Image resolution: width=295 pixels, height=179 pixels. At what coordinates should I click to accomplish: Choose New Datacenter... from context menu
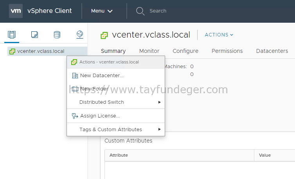[x=116, y=76]
